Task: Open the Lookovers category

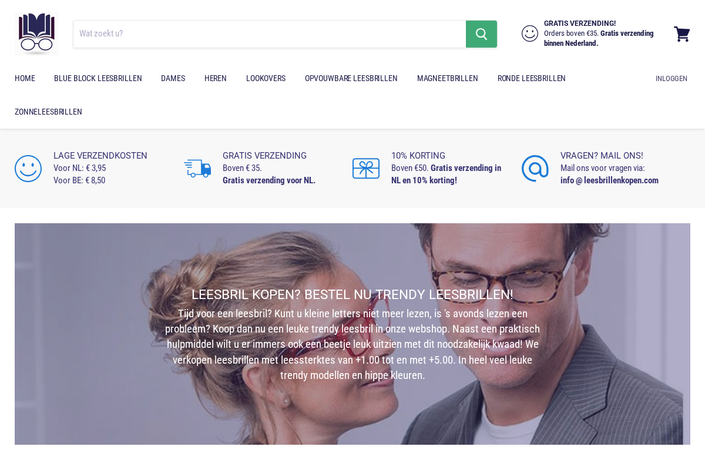Action: click(266, 78)
